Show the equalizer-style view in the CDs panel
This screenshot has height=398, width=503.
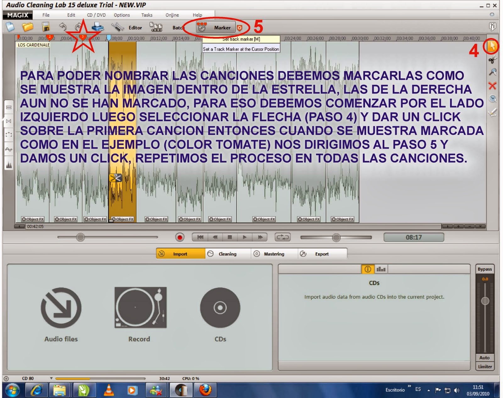point(381,269)
